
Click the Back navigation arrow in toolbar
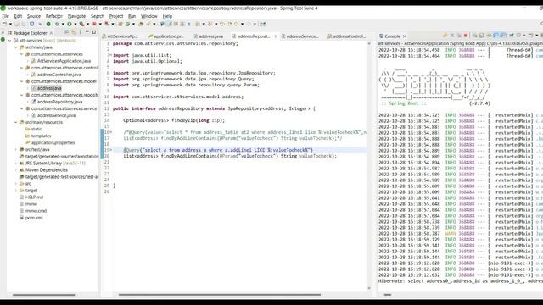point(236,24)
